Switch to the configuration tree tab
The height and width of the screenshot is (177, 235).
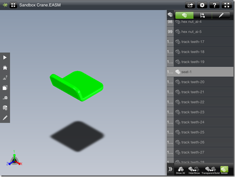(203, 15)
